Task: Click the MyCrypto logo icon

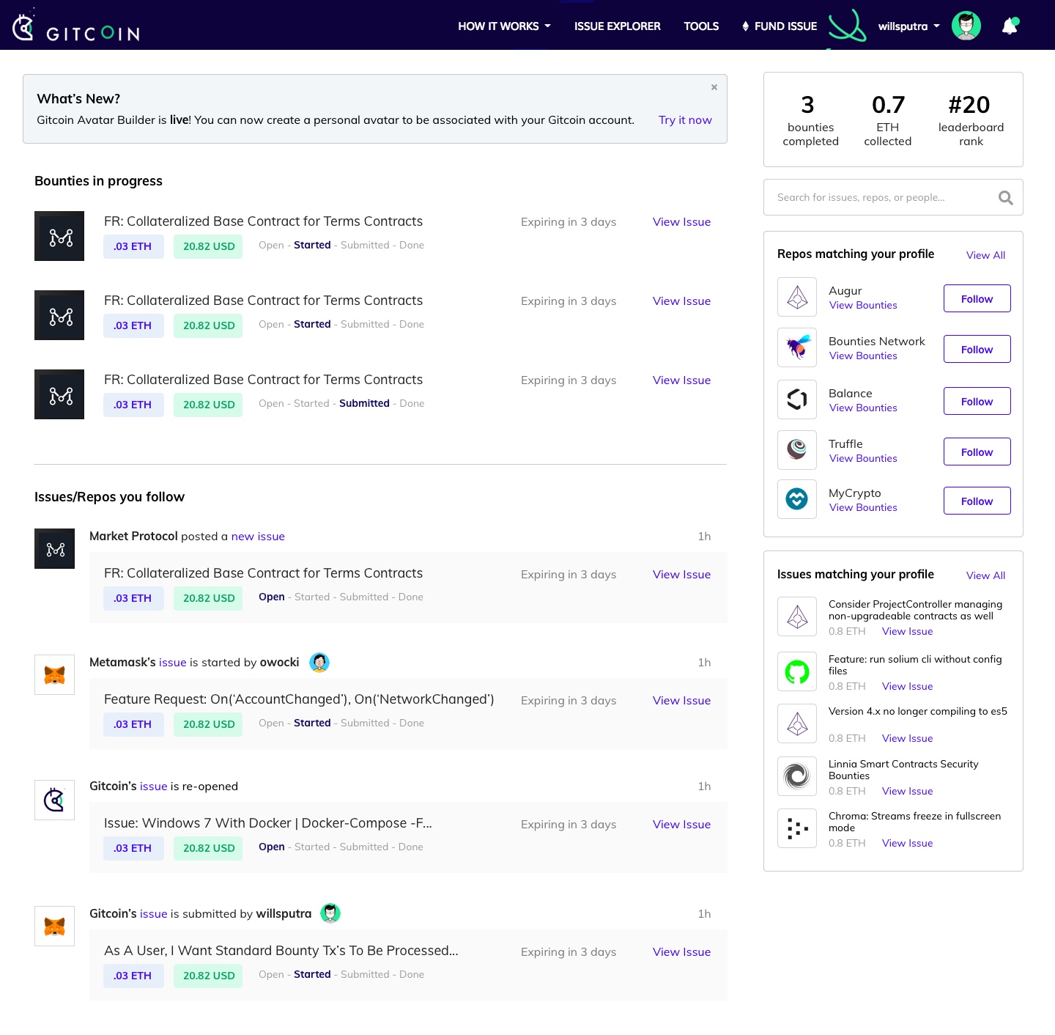Action: pos(797,499)
